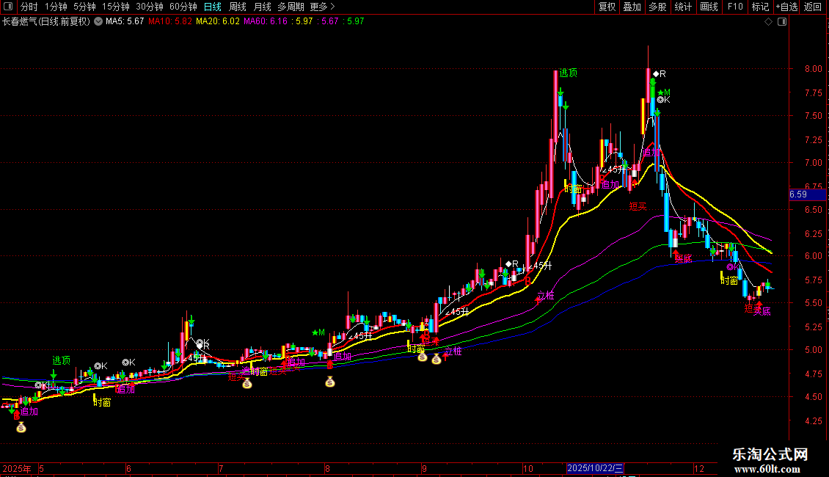Click month 12 on the time axis
The image size is (829, 477).
[699, 468]
